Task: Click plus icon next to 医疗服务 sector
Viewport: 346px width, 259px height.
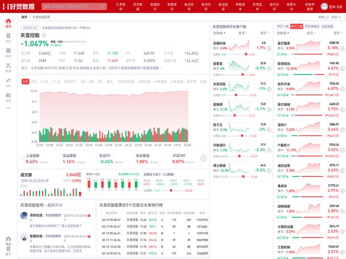Action: (x=342, y=48)
